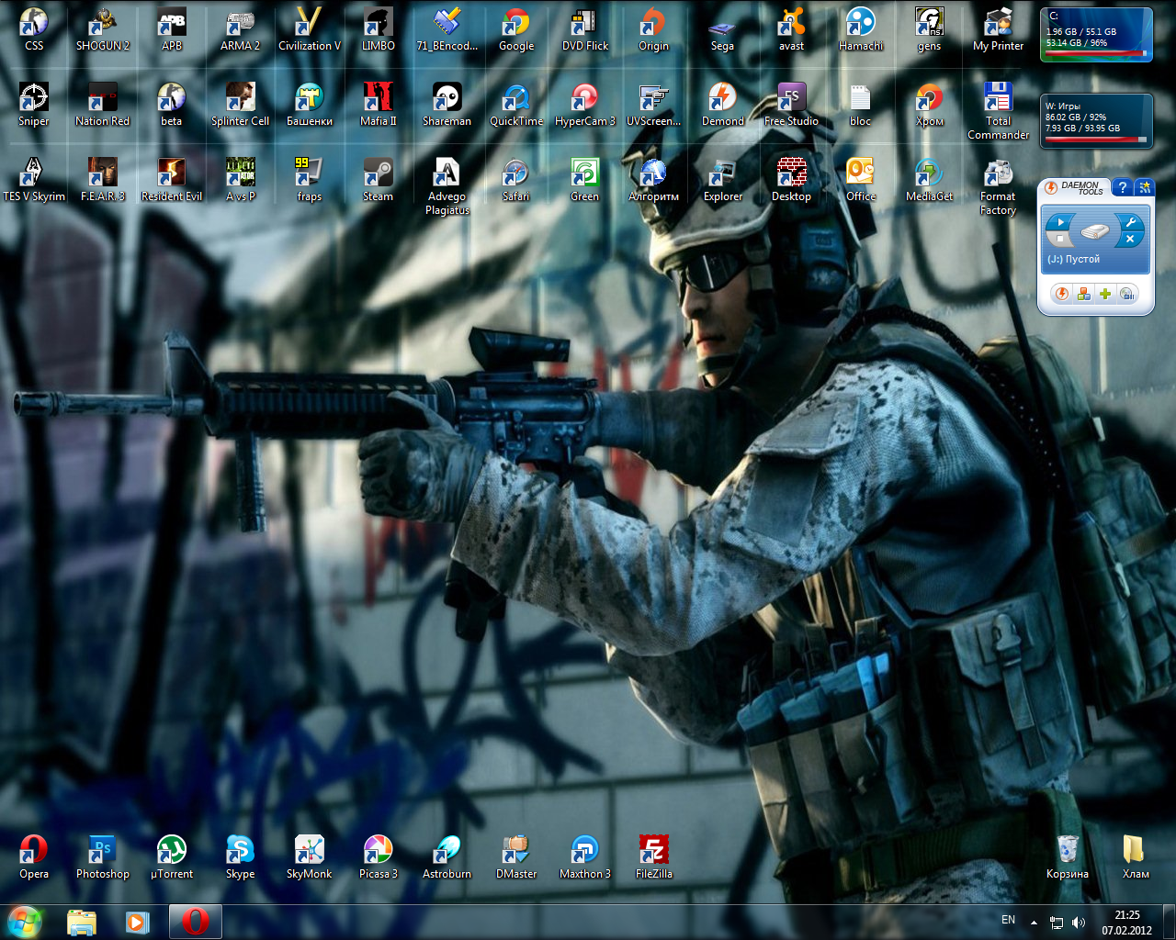This screenshot has height=940, width=1176.
Task: Select the LIMBO game icon
Action: [x=379, y=29]
